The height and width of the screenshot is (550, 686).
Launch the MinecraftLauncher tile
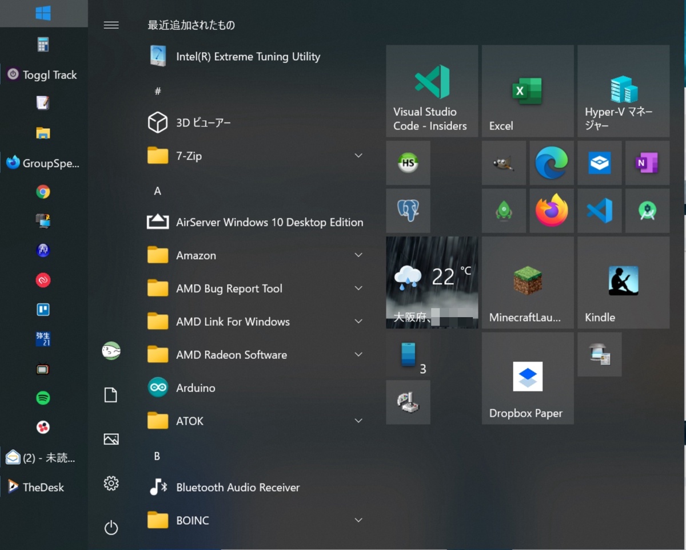[x=528, y=283]
